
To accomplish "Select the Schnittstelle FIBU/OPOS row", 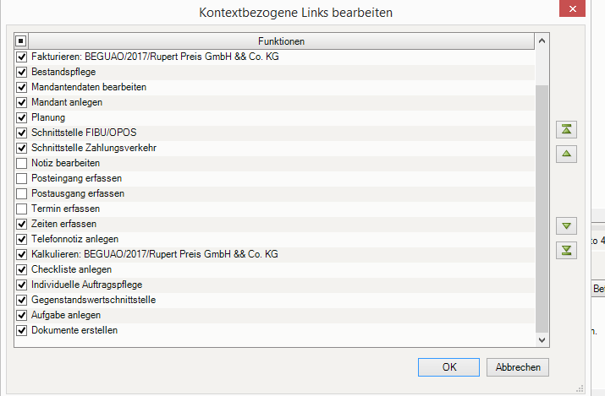I will pos(84,133).
